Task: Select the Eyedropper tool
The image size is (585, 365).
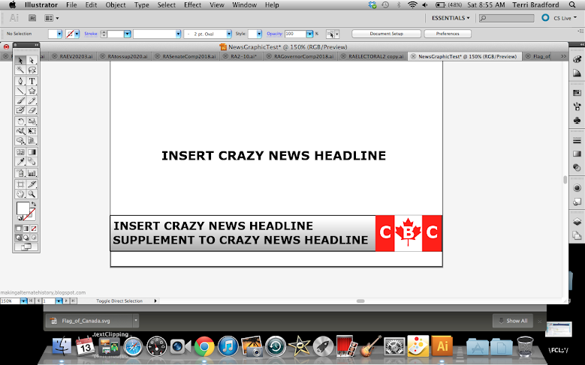Action: [20, 162]
